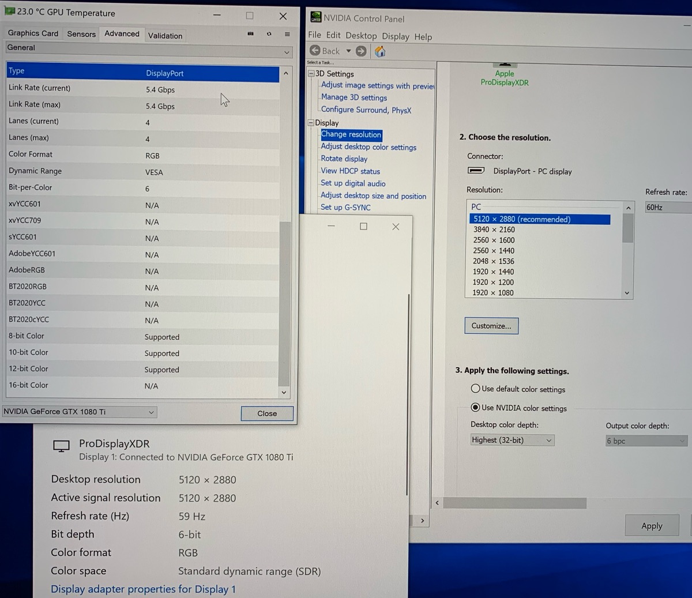Image resolution: width=692 pixels, height=598 pixels.
Task: Click the NVIDIA Control Panel title icon
Action: pyautogui.click(x=316, y=18)
